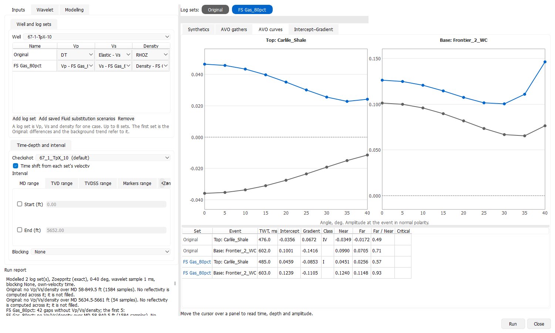The height and width of the screenshot is (333, 555).
Task: Select the TVD range interval tab
Action: 62,183
